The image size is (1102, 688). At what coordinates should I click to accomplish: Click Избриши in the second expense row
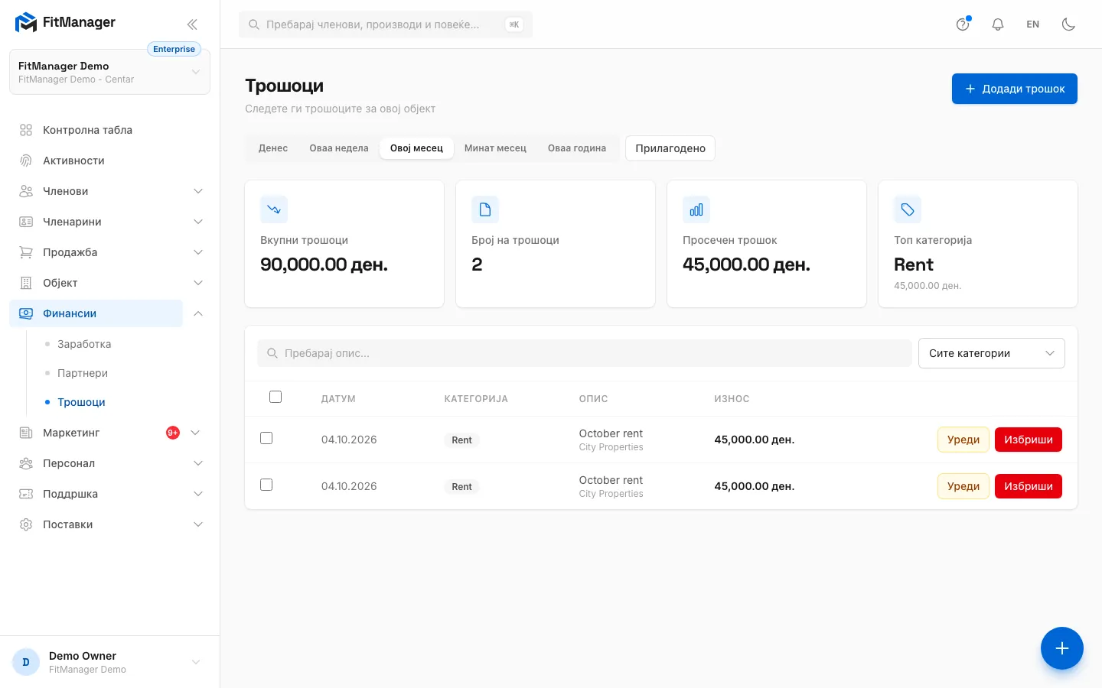click(1029, 486)
